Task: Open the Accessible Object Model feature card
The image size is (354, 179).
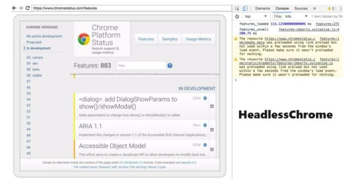Action: [144, 149]
